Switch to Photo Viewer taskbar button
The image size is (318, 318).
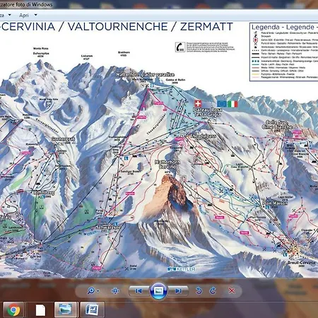(66, 310)
